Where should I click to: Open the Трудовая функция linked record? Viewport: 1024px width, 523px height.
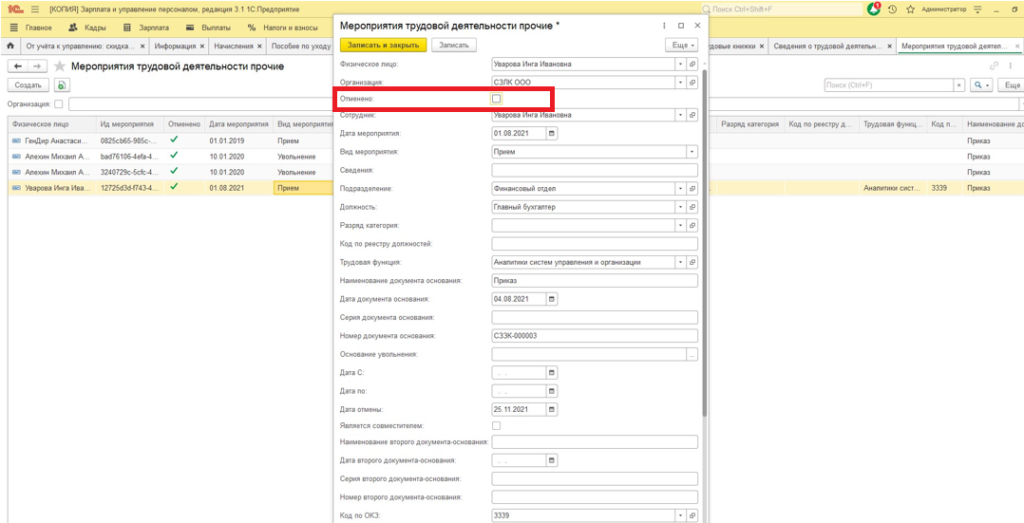[x=692, y=262]
